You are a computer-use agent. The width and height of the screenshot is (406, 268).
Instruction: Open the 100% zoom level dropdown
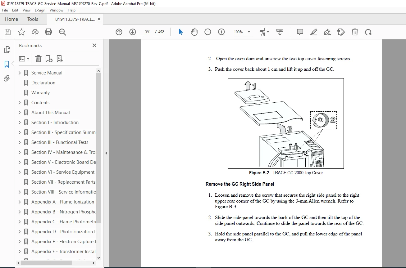[x=242, y=32]
